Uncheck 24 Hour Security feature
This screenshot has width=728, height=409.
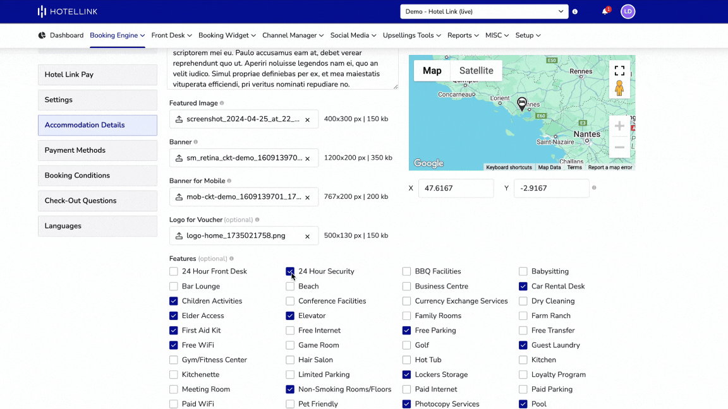290,271
